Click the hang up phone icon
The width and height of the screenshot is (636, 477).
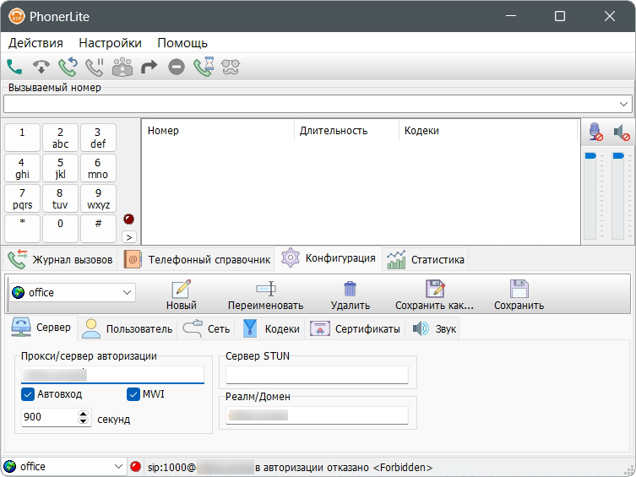click(41, 67)
